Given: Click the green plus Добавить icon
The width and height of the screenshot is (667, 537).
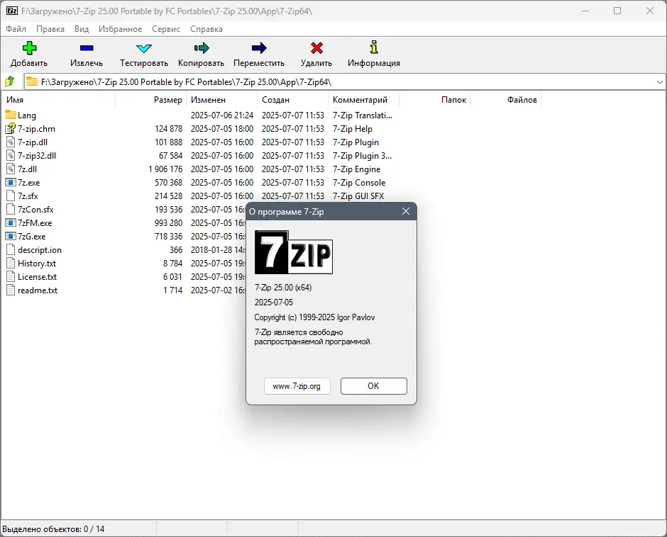Looking at the screenshot, I should 29,48.
